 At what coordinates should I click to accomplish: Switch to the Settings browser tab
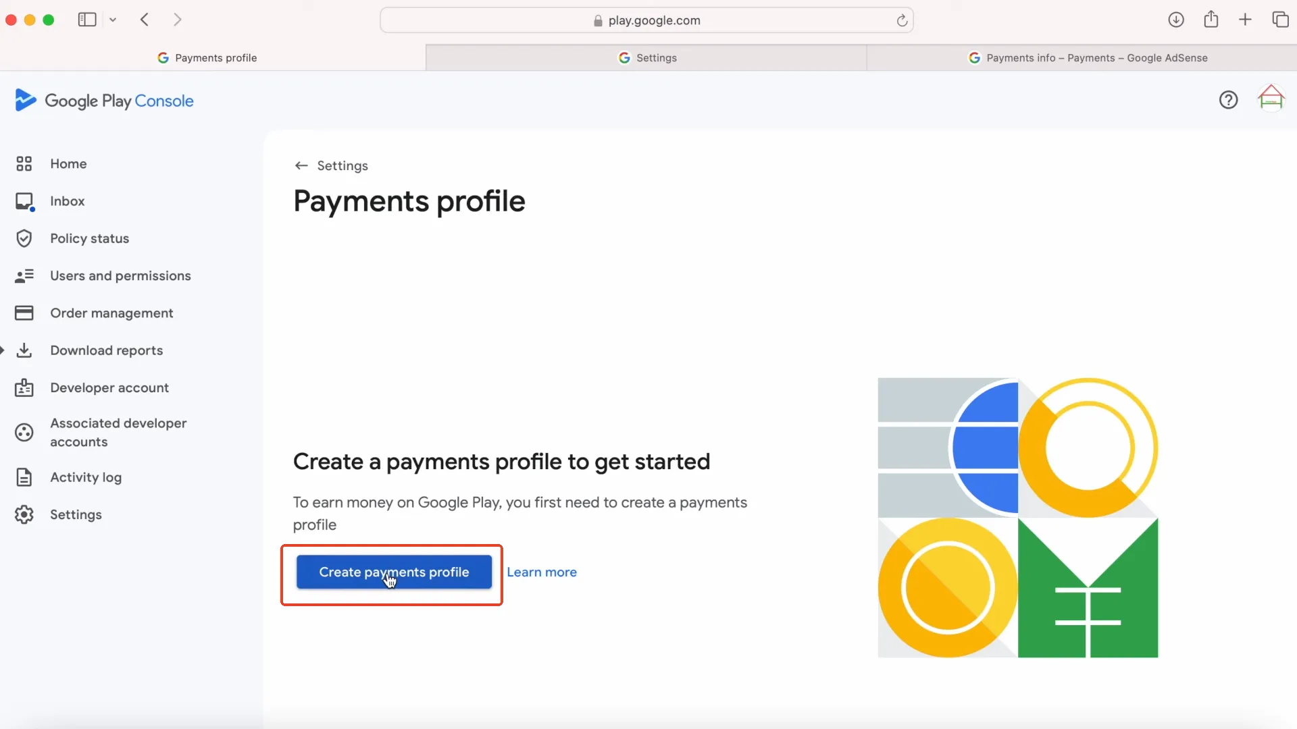point(646,57)
